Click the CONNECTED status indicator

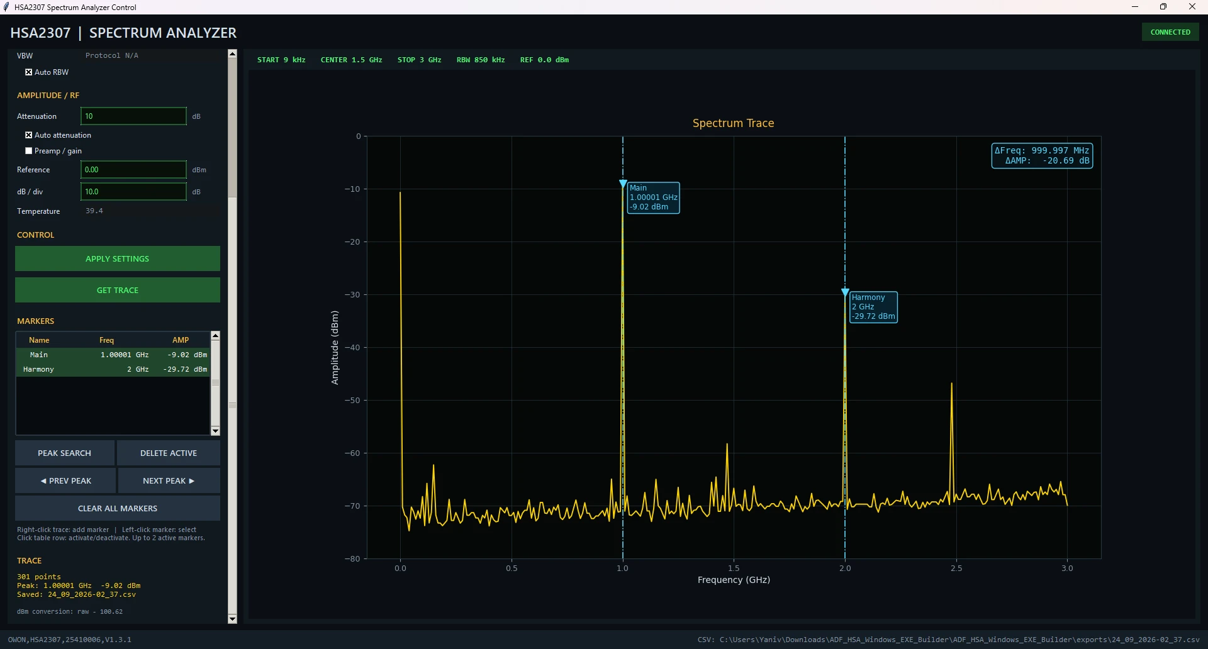pyautogui.click(x=1170, y=32)
